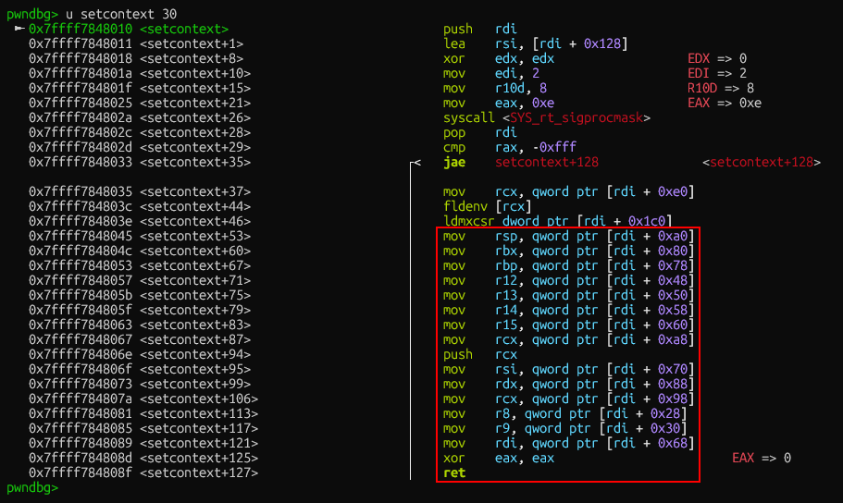Click the 'EAX => 0xe' register annotation
This screenshot has height=503, width=843.
pos(725,104)
